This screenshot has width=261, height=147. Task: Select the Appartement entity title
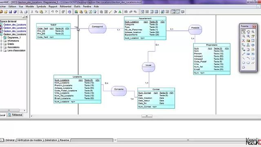tap(145, 18)
